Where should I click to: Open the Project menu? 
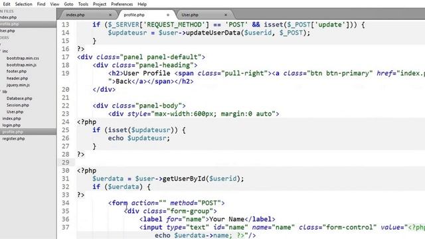pos(100,4)
